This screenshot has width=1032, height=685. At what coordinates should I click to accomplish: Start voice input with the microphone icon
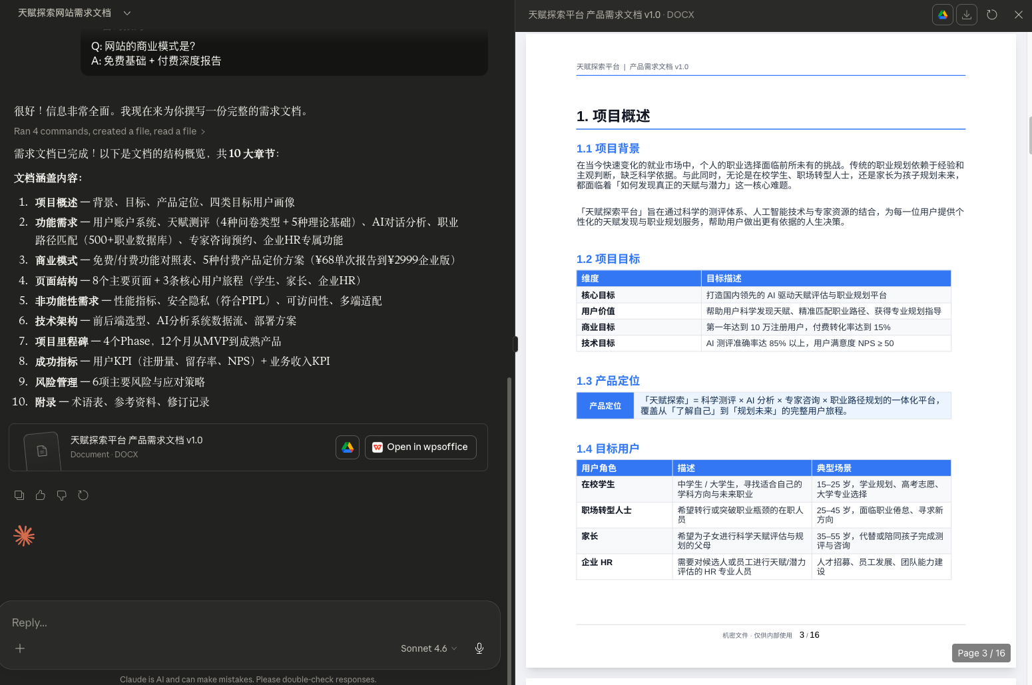479,648
